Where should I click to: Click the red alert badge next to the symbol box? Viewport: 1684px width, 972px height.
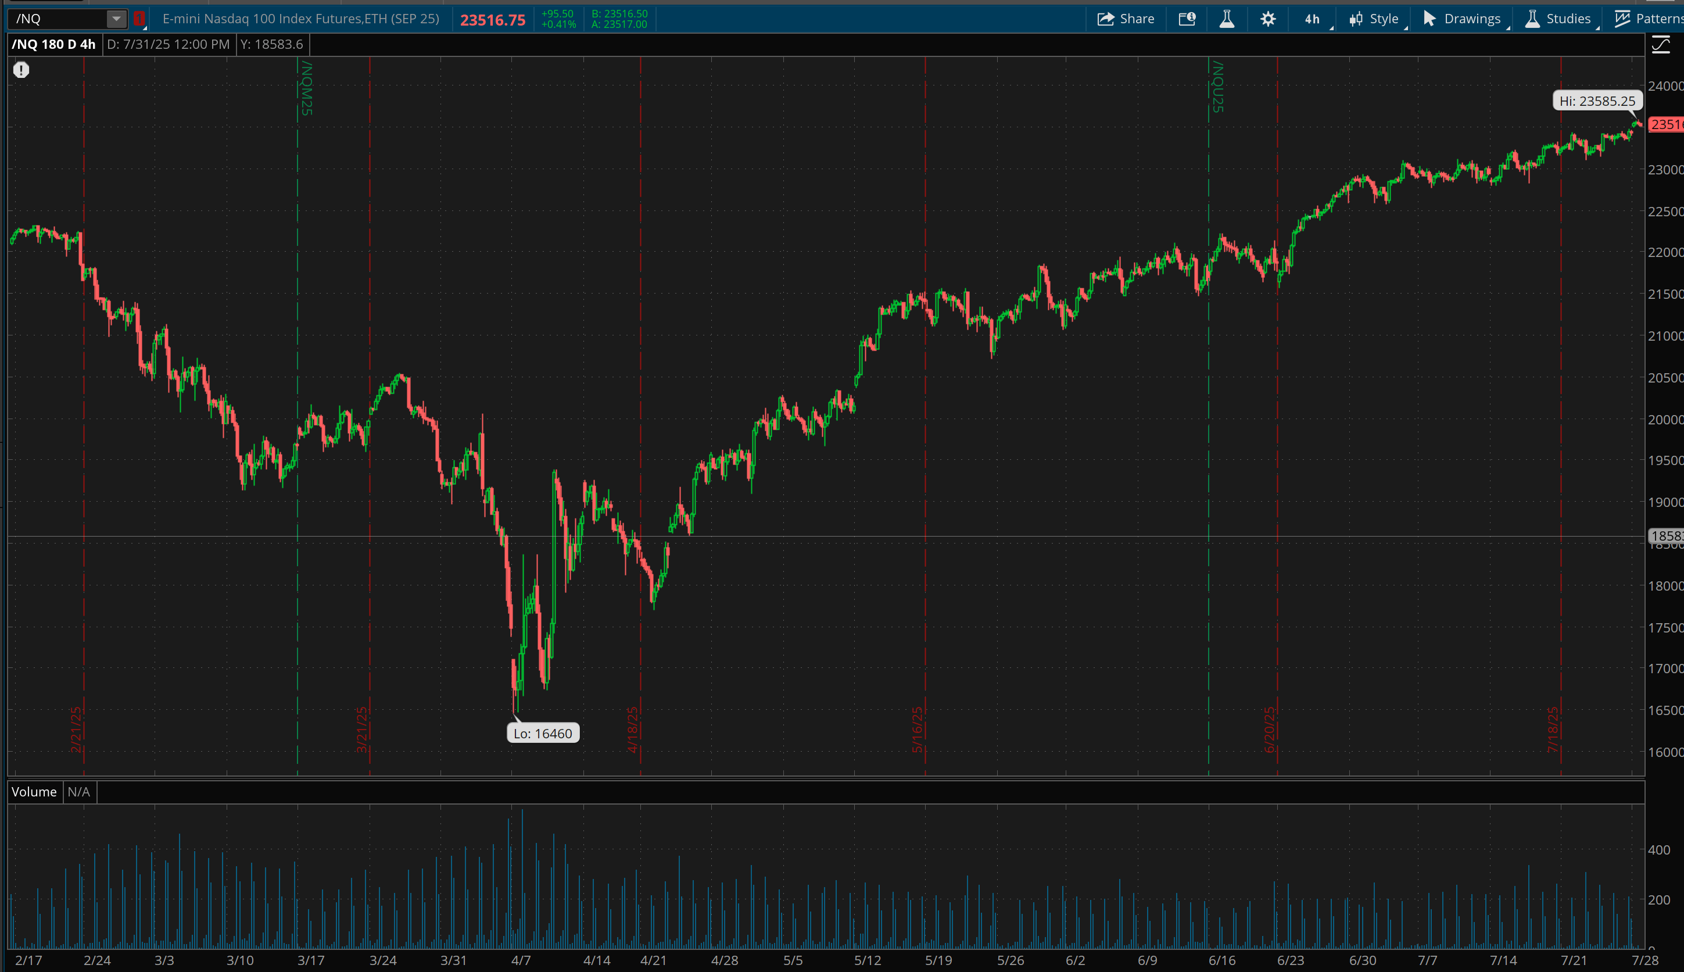tap(139, 18)
